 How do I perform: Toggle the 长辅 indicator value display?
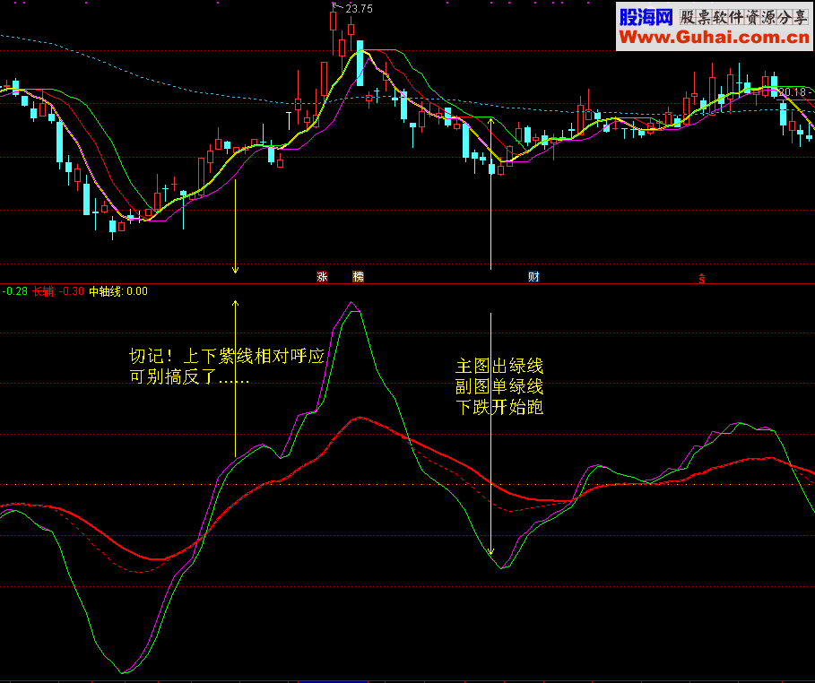tap(42, 291)
